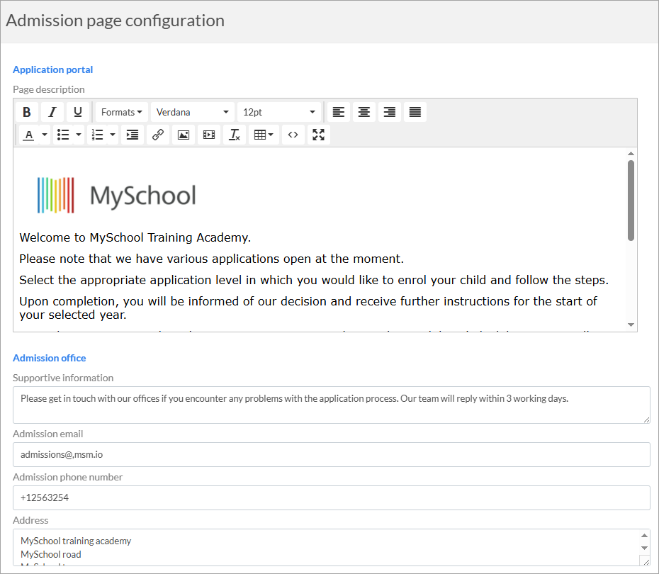The image size is (659, 574).
Task: Select the Insert image icon
Action: [x=183, y=135]
